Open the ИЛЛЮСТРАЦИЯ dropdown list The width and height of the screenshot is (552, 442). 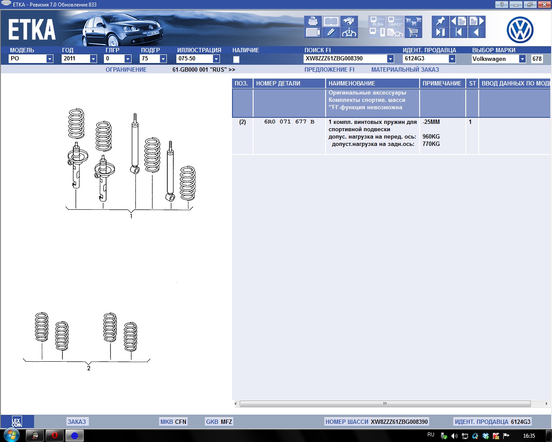click(x=216, y=59)
